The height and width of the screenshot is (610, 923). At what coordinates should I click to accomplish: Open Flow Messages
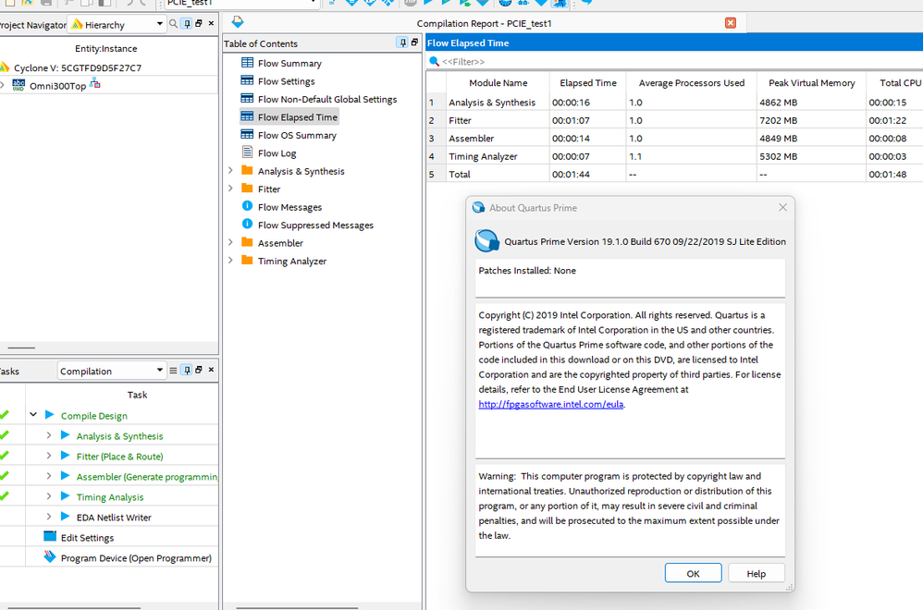tap(289, 208)
